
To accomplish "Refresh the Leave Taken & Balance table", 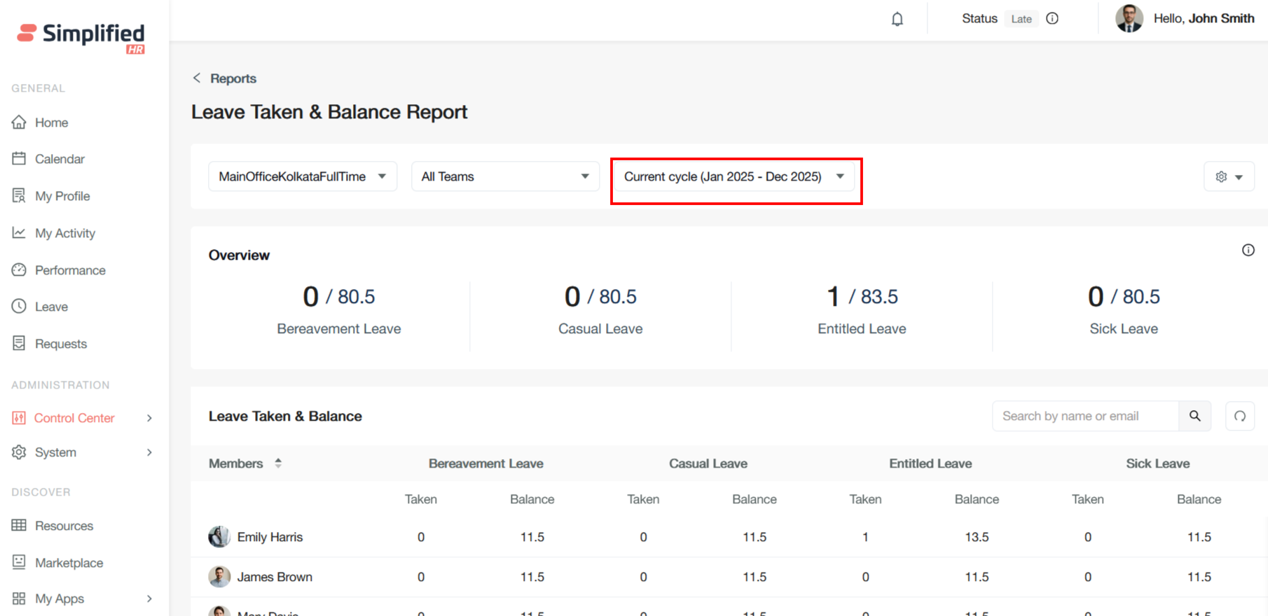I will point(1239,416).
